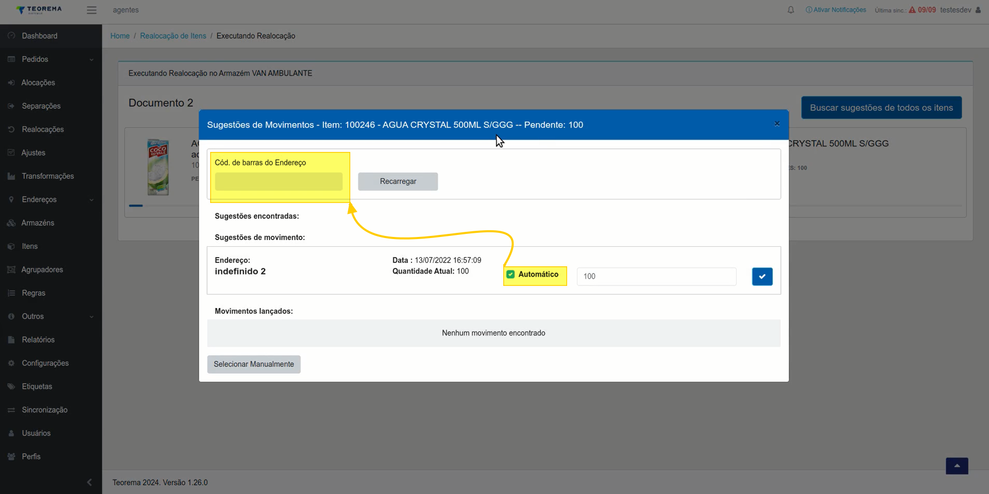The height and width of the screenshot is (494, 989).
Task: Click Ativar Notificações link
Action: click(x=836, y=10)
